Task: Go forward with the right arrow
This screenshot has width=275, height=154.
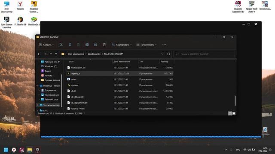Action: (x=45, y=54)
